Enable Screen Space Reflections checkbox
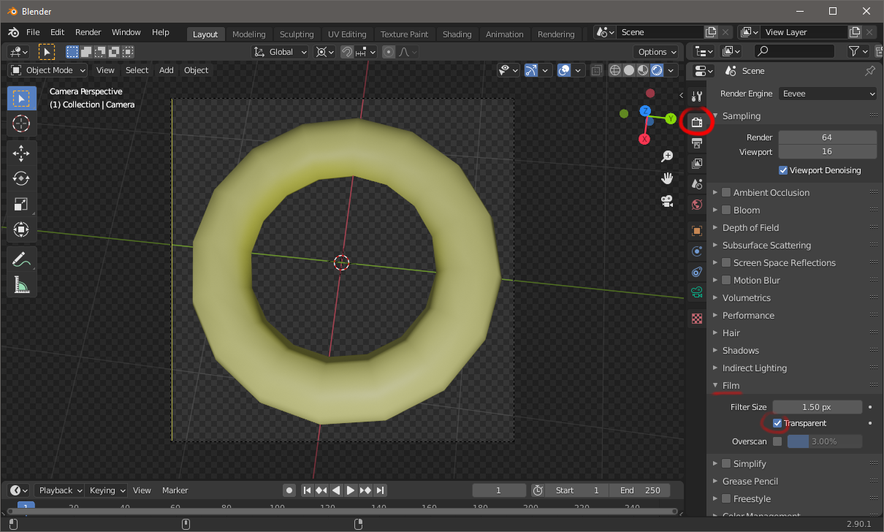 [x=726, y=262]
